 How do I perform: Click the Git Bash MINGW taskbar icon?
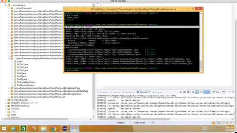[x=74, y=129]
